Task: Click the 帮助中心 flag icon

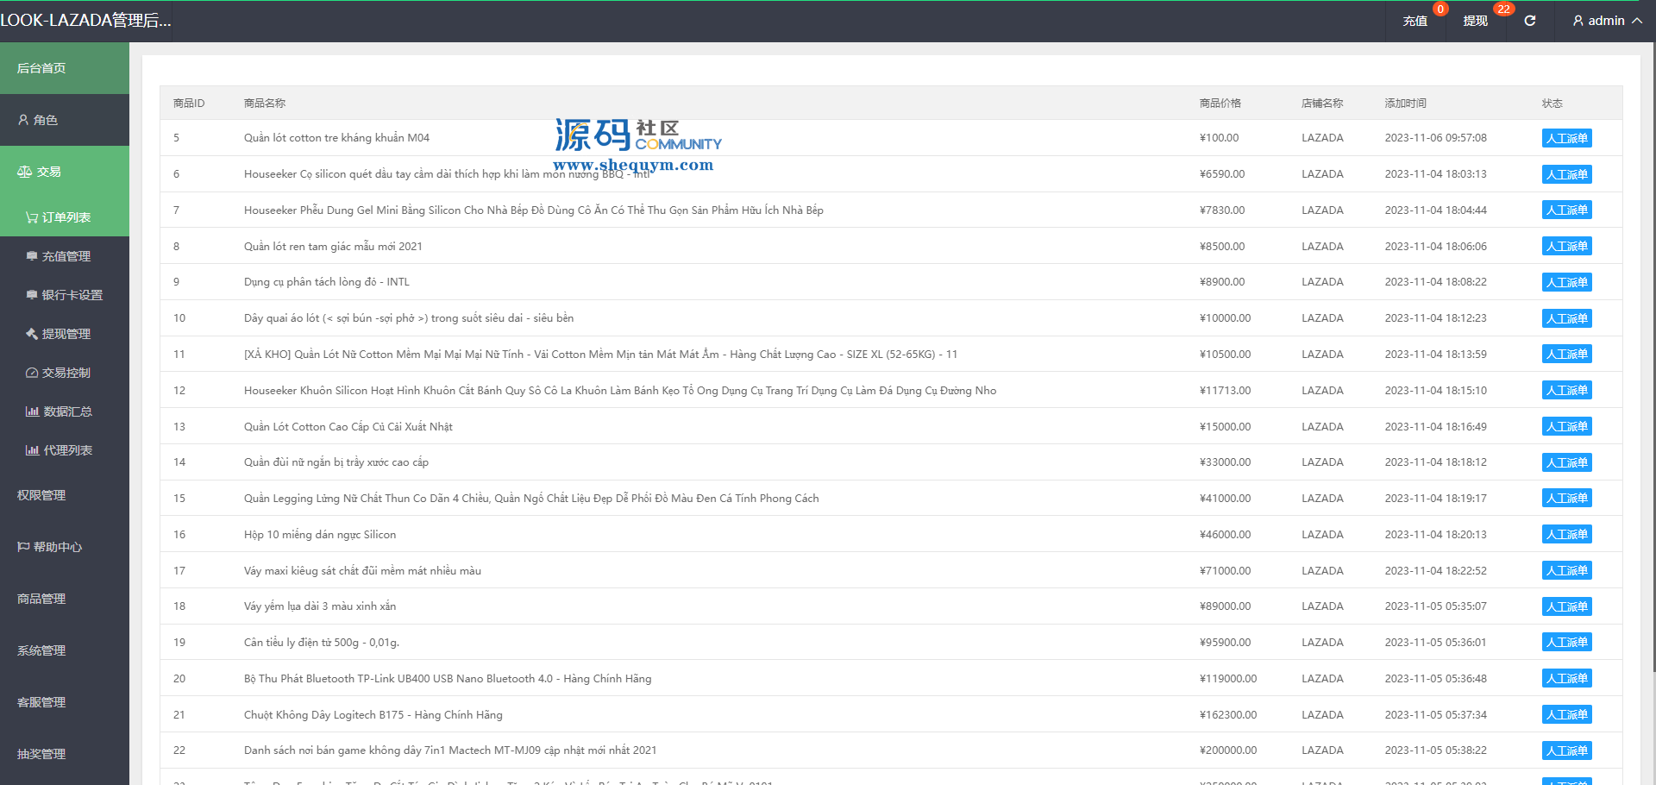Action: [23, 547]
